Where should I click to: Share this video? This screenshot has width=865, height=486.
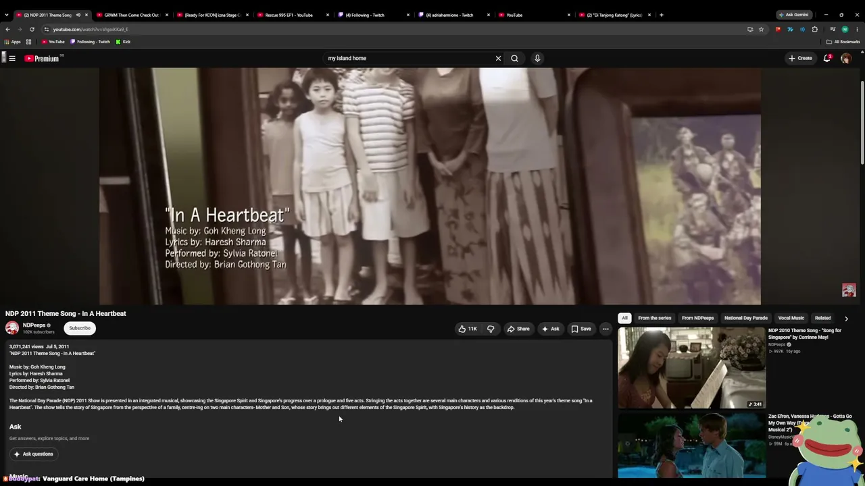pos(518,329)
